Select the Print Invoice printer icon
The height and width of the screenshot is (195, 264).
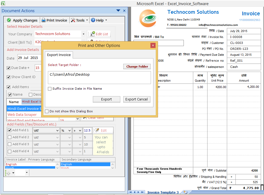pos(43,20)
